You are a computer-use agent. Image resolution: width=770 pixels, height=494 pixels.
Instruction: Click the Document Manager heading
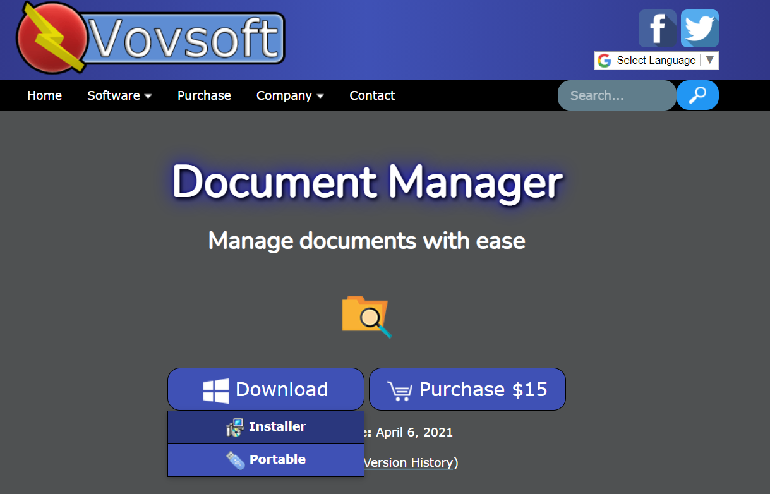pos(367,182)
